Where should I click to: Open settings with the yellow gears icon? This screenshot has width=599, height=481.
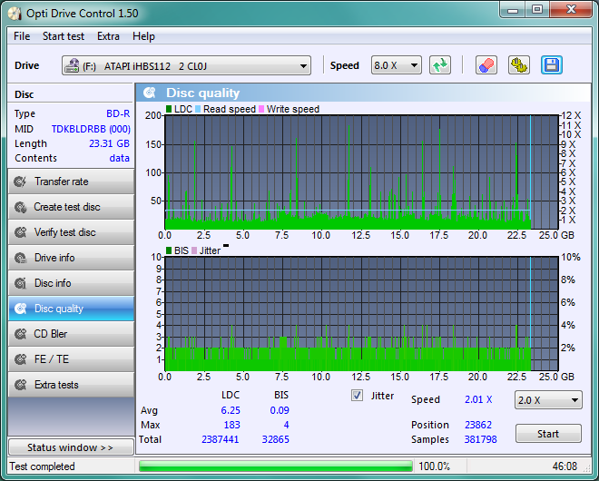pyautogui.click(x=519, y=65)
